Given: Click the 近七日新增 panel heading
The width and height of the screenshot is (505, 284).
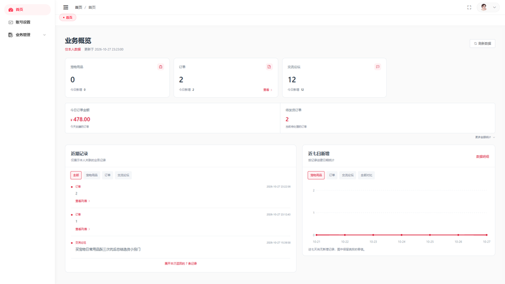Looking at the screenshot, I should (x=319, y=153).
